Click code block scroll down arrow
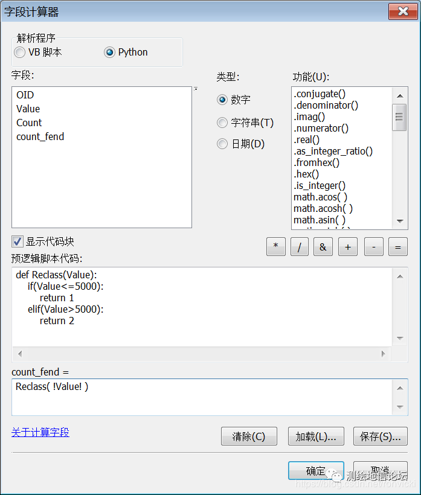Screen dimensions: 421x495 coord(400,338)
